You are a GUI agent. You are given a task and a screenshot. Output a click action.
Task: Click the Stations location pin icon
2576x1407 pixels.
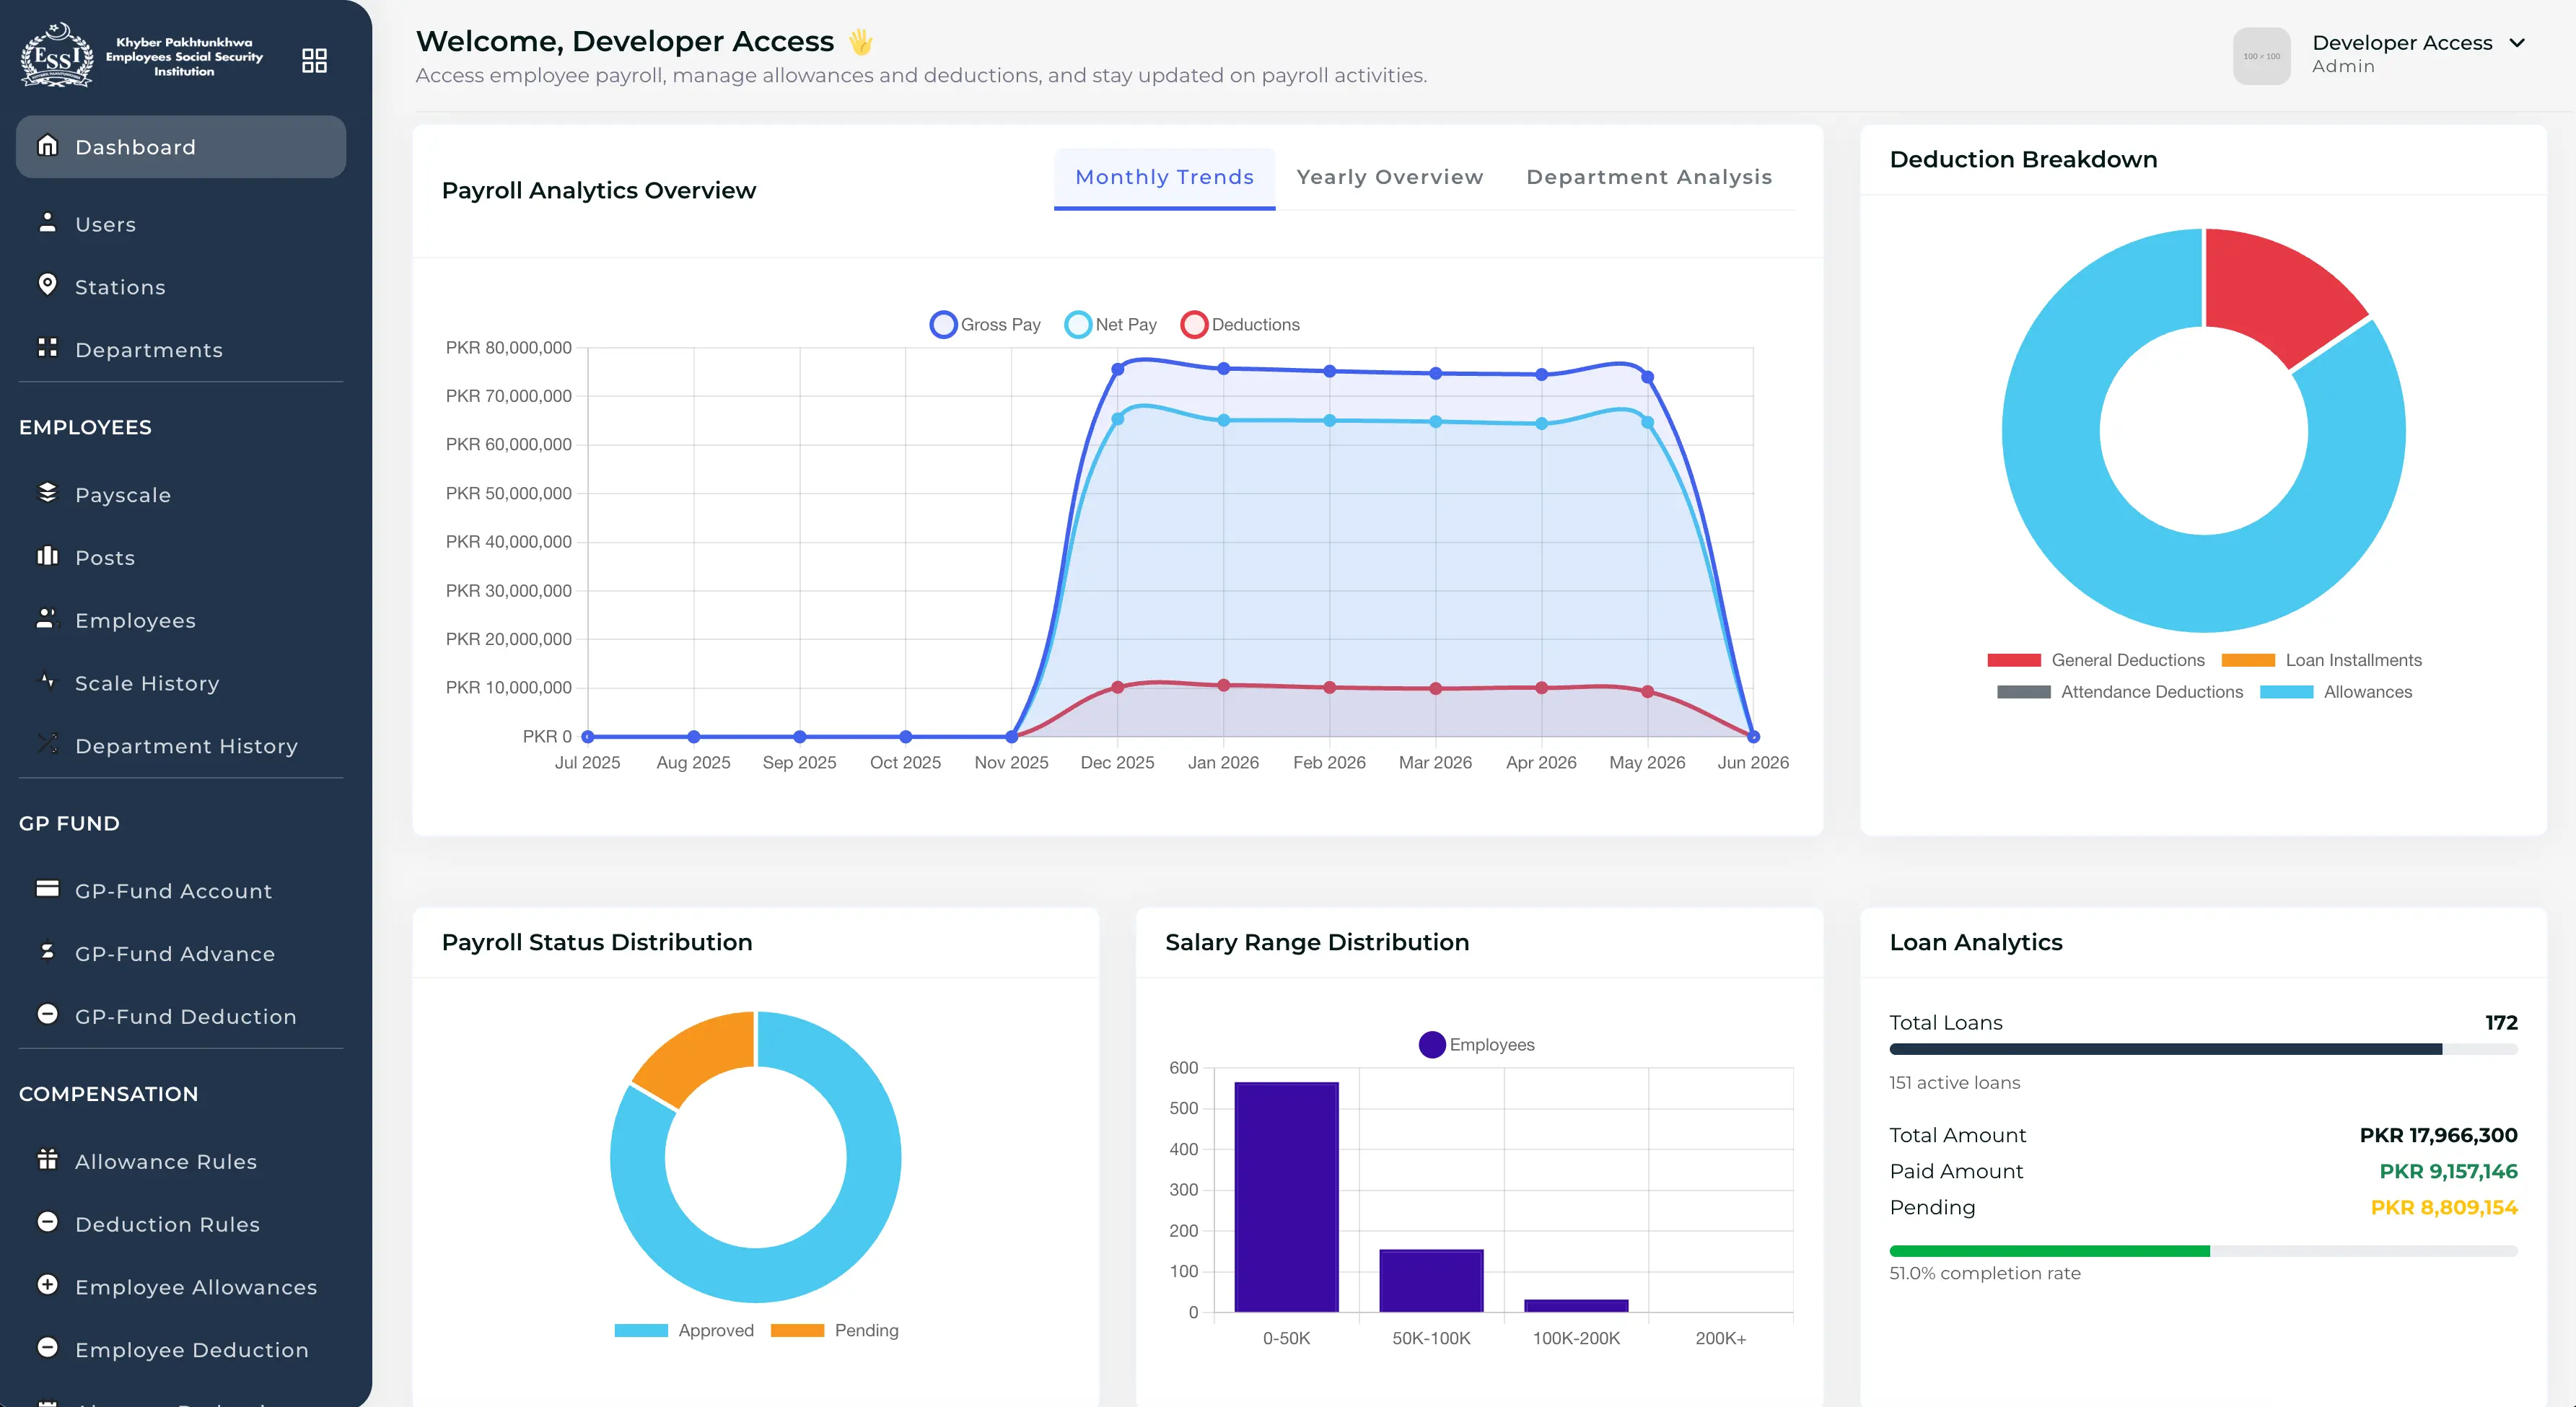pos(47,285)
